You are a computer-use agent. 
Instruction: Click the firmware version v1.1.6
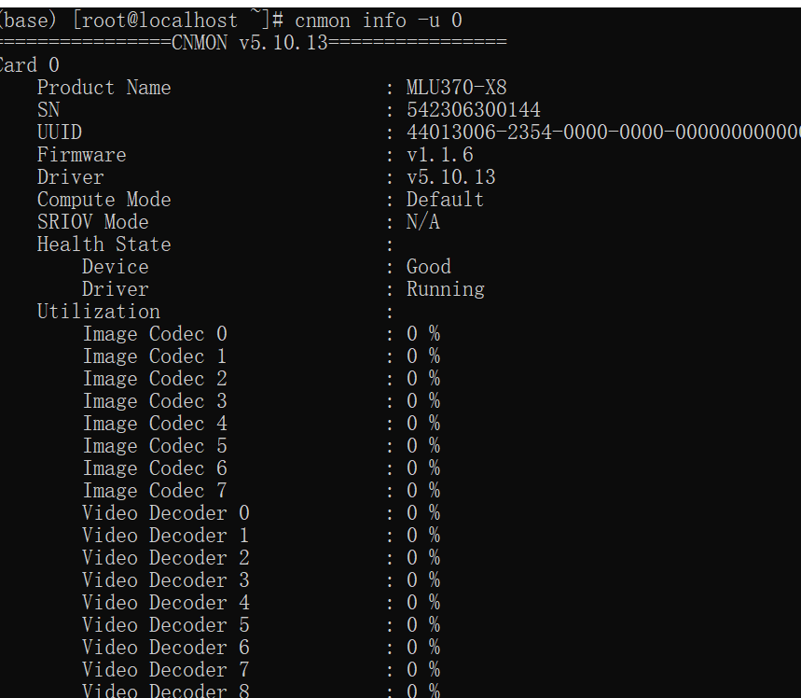pyautogui.click(x=439, y=155)
